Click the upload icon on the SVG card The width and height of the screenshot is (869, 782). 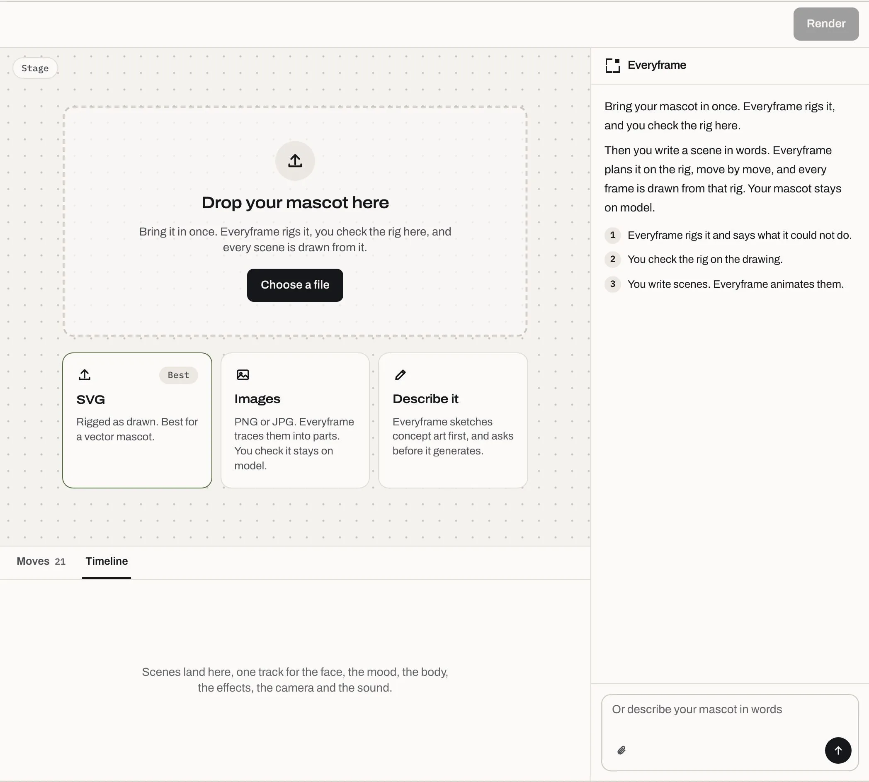tap(85, 375)
